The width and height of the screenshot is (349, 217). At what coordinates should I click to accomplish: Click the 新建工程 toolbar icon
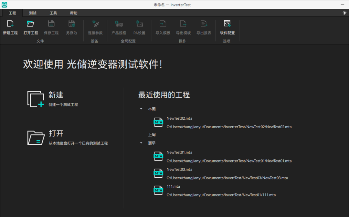click(10, 24)
